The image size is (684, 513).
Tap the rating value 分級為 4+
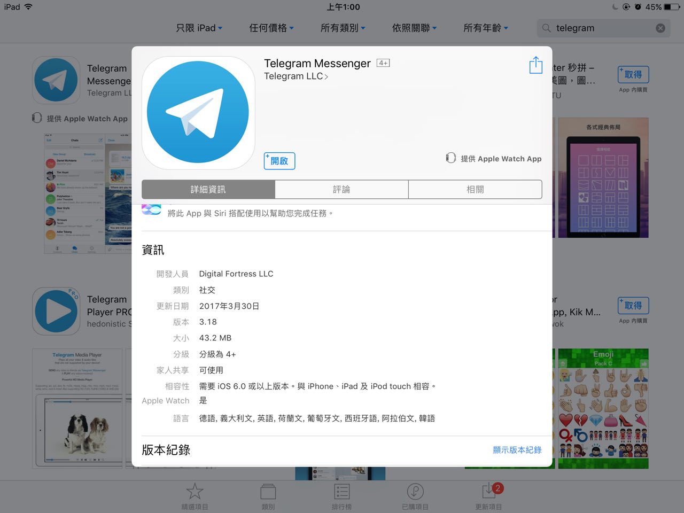tap(217, 354)
